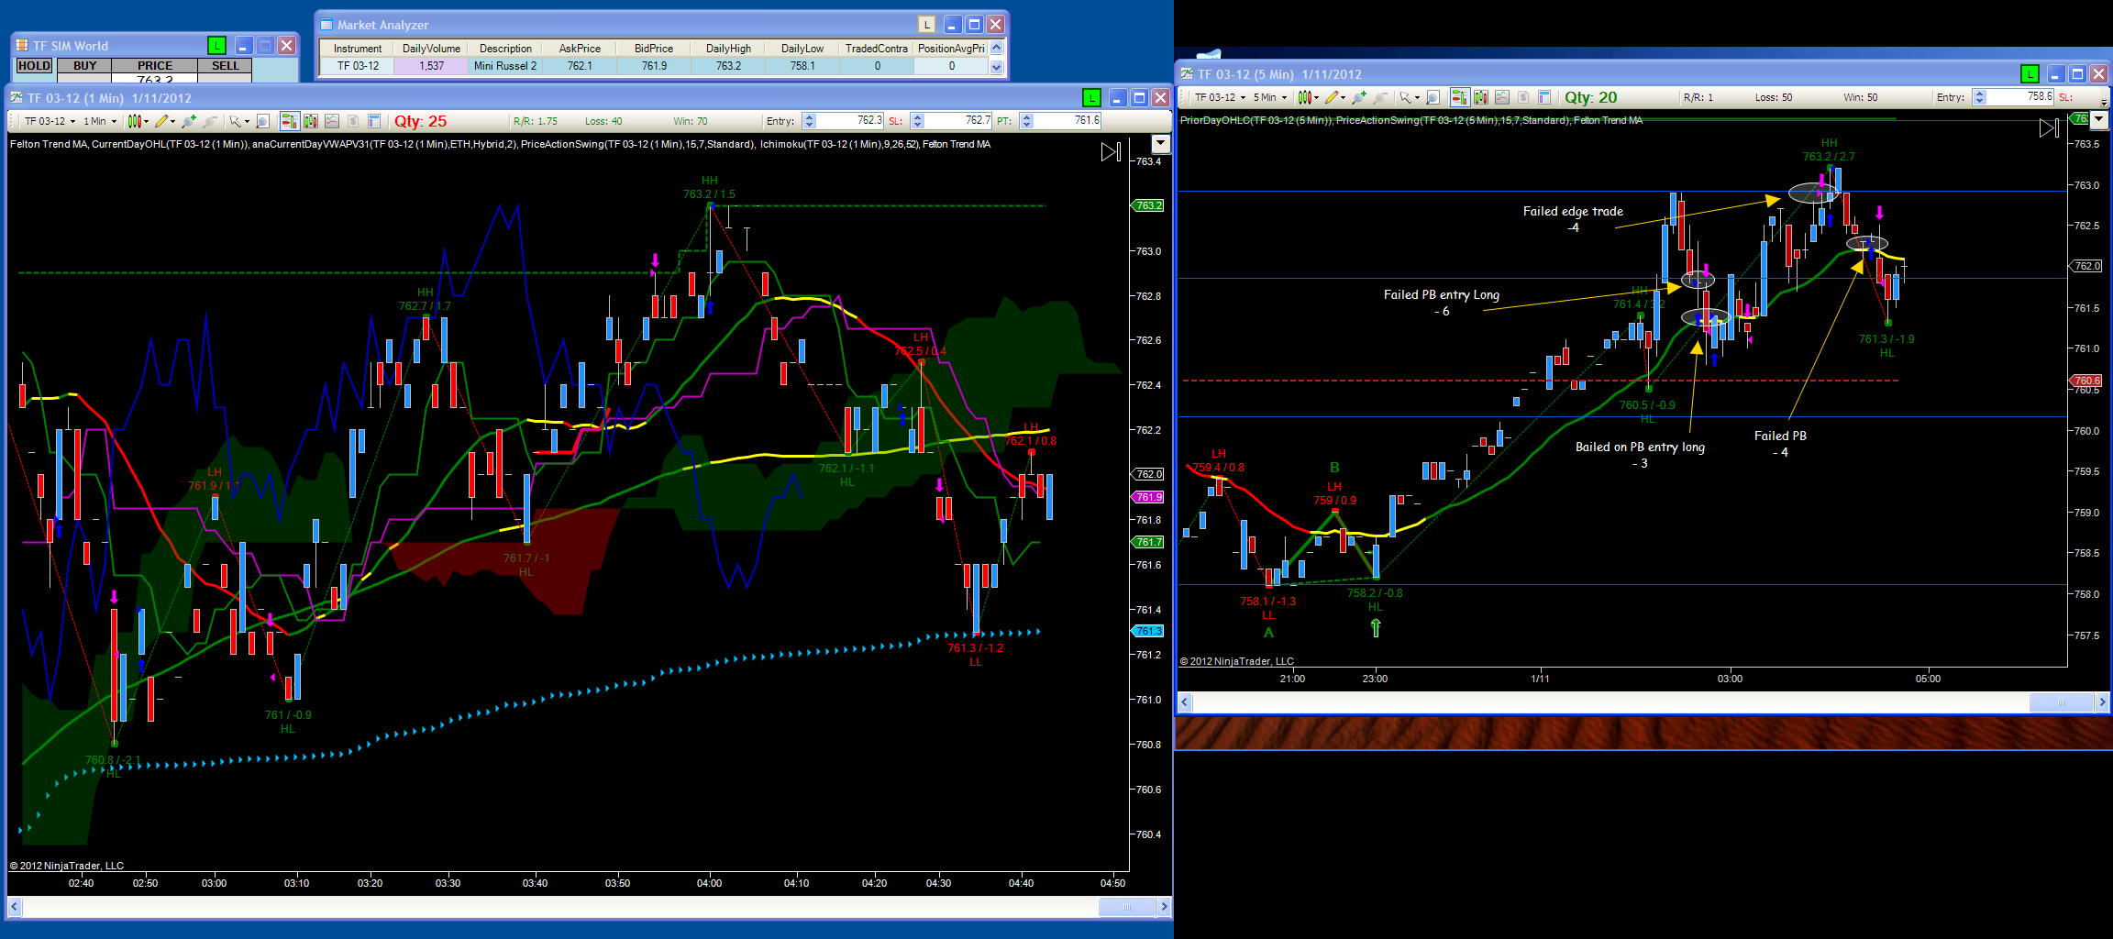The height and width of the screenshot is (939, 2113).
Task: Click PT price stepper in 1 Min chart
Action: (1026, 121)
